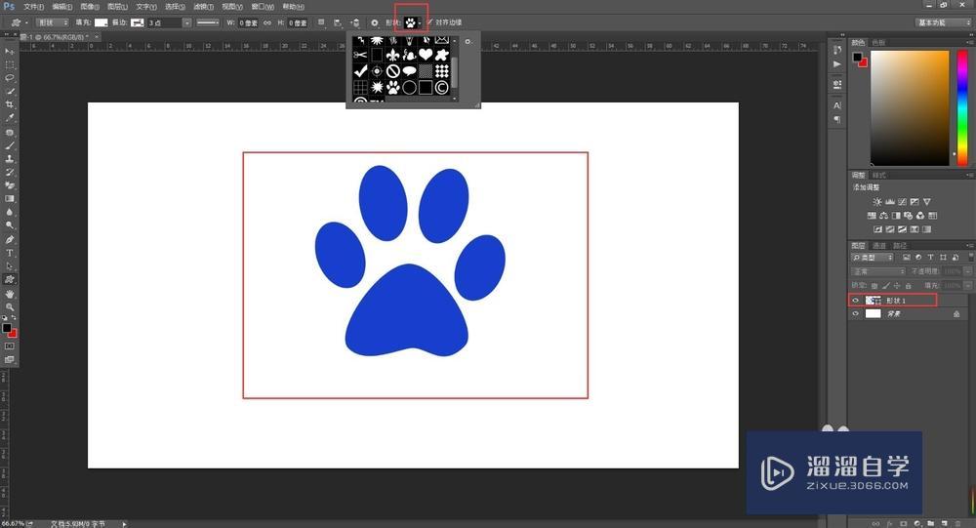
Task: Open stroke line style dropdown
Action: point(208,22)
